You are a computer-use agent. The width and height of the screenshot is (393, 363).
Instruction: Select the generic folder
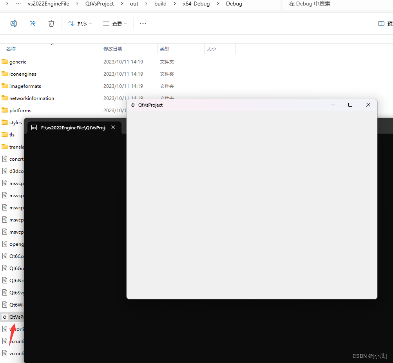click(x=18, y=62)
